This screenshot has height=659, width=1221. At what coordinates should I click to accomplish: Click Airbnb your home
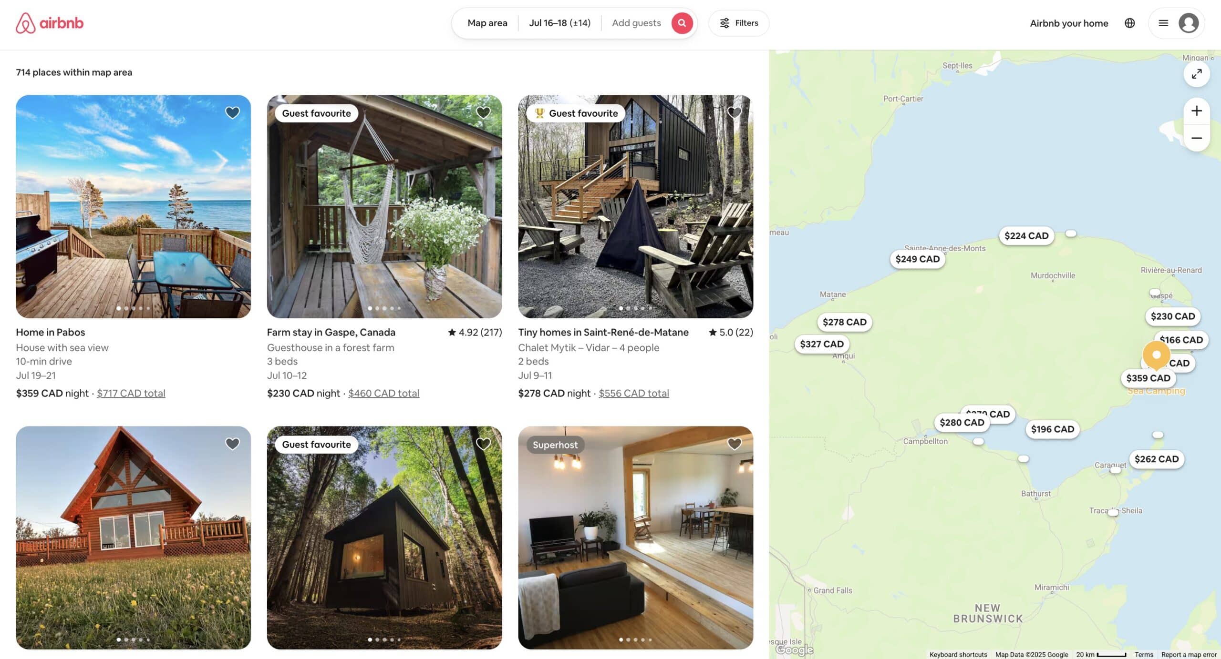(1069, 23)
